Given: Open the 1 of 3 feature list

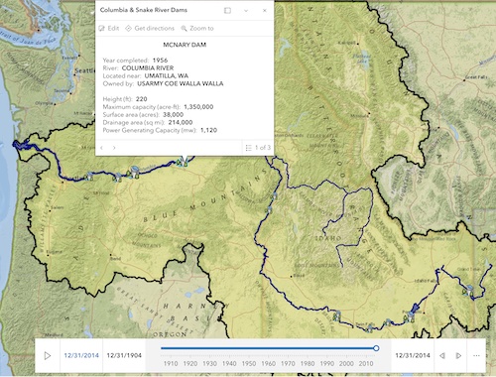Looking at the screenshot, I should click(x=258, y=148).
